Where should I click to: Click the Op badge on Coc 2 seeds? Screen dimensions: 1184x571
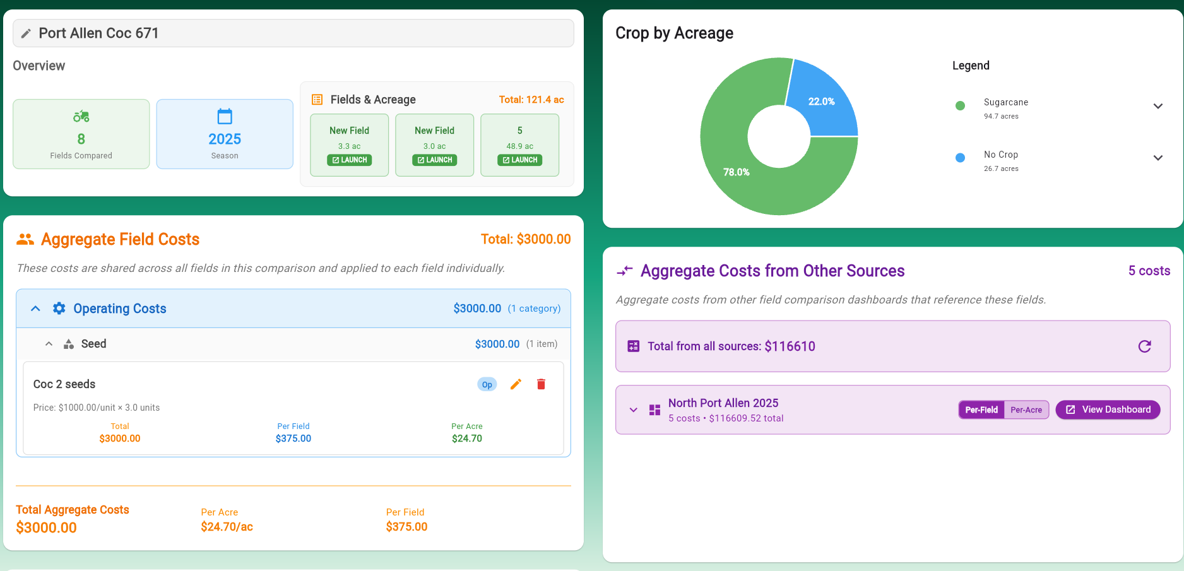click(487, 384)
